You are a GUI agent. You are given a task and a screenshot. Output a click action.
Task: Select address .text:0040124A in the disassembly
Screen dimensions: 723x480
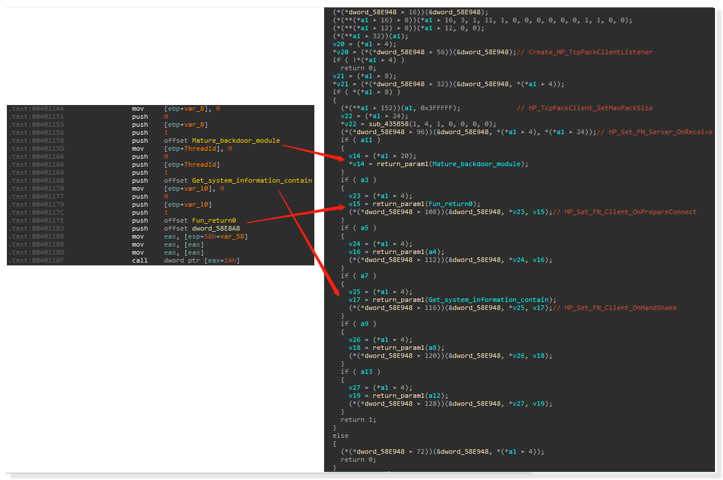coord(37,108)
